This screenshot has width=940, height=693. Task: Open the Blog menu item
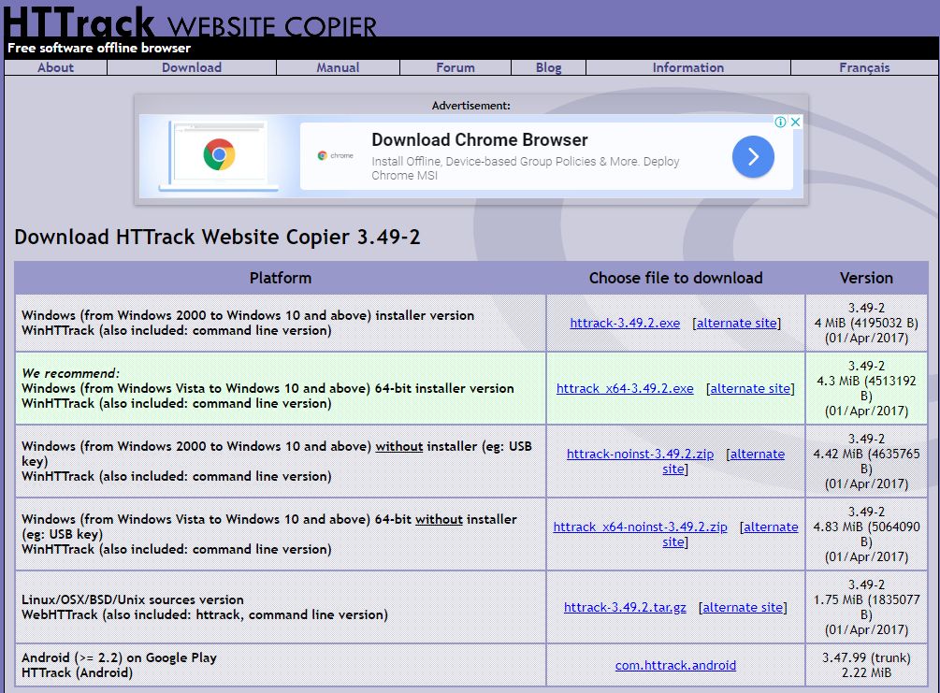coord(548,67)
